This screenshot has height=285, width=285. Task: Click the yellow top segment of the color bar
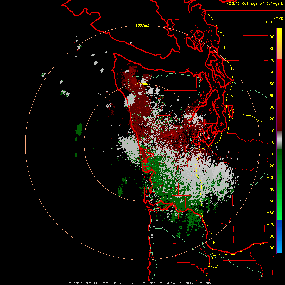(280, 44)
